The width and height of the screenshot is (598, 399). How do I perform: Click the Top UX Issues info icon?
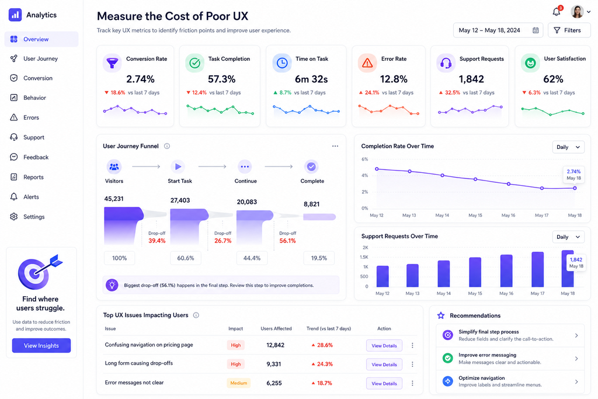click(x=196, y=315)
